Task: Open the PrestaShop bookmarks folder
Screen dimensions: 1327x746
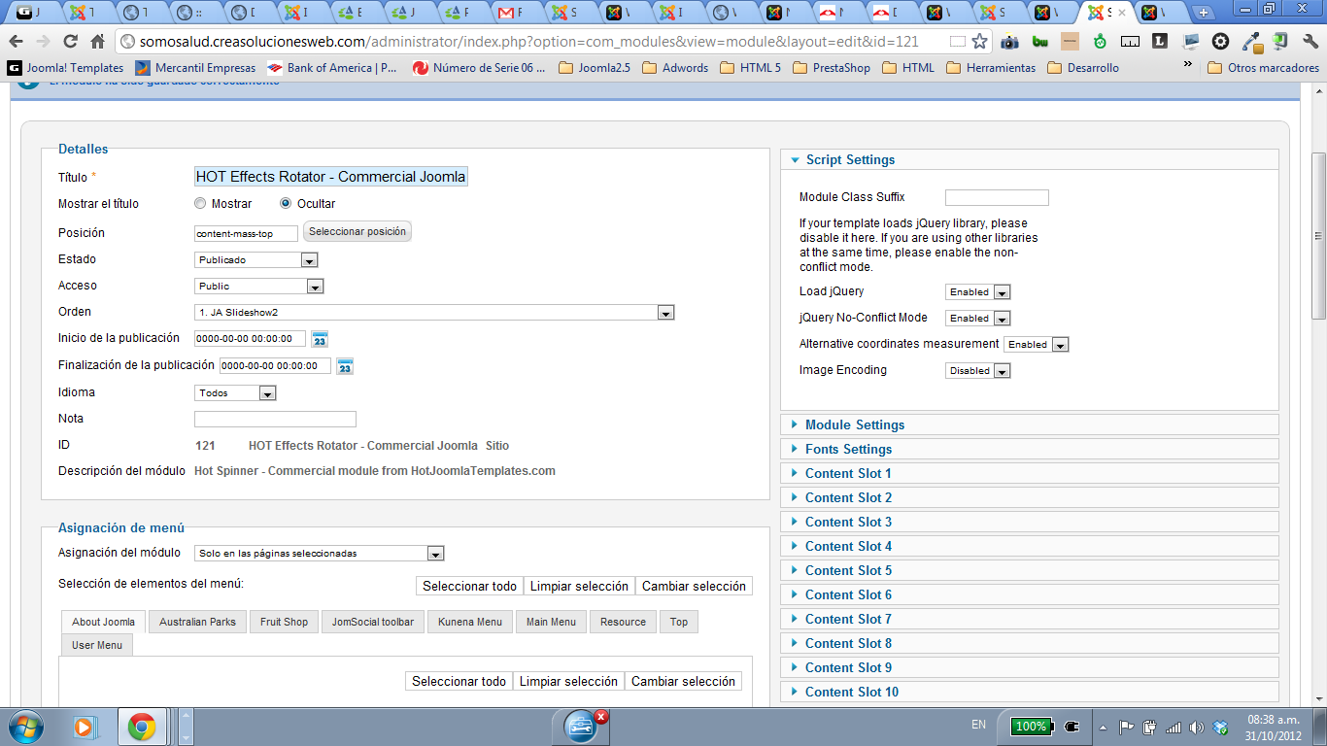Action: pos(832,68)
